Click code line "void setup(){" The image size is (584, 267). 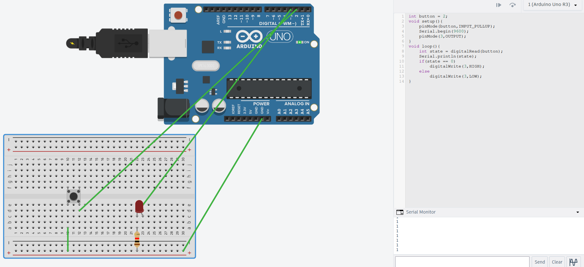click(x=426, y=21)
